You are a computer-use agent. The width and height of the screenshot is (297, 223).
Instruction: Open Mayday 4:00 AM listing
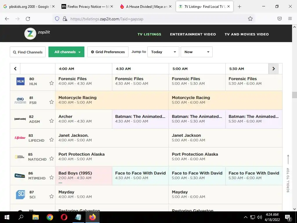[112, 194]
